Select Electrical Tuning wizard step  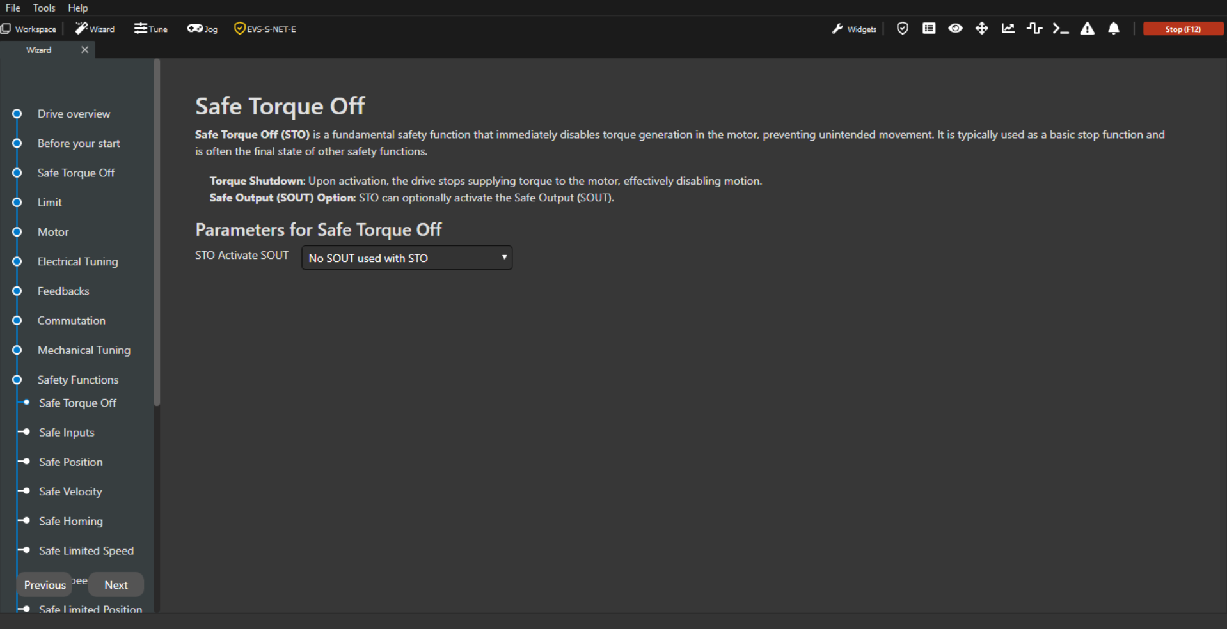tap(77, 261)
